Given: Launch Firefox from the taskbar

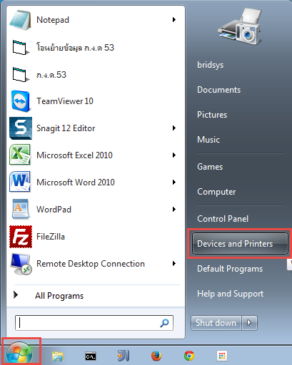Looking at the screenshot, I should pos(156,356).
